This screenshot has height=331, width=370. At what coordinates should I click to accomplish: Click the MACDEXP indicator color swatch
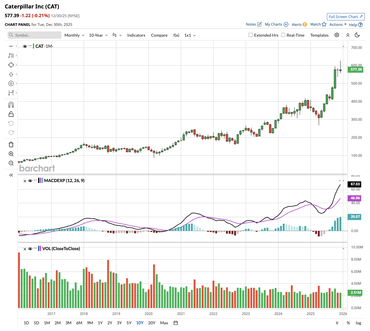point(40,181)
